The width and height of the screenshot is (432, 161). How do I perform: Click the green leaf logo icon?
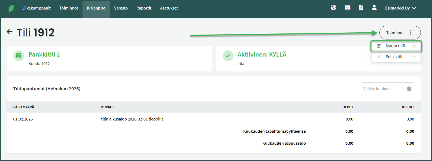(11, 8)
